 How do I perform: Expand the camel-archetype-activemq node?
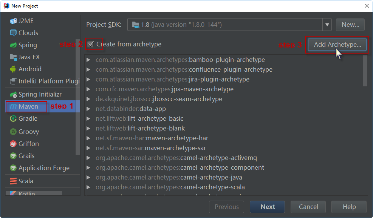click(88, 158)
